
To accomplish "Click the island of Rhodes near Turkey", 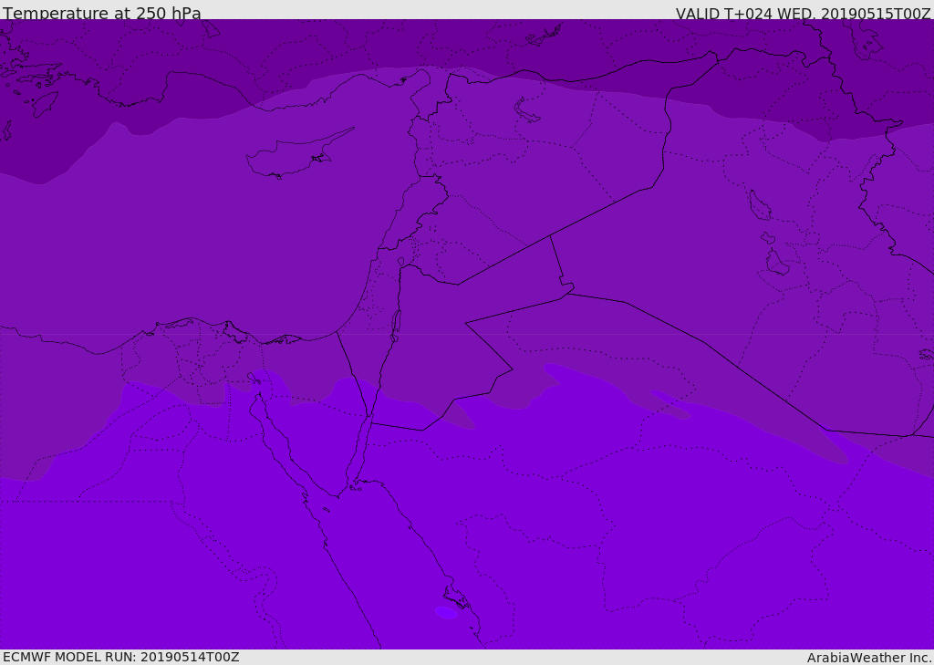I will (x=44, y=105).
